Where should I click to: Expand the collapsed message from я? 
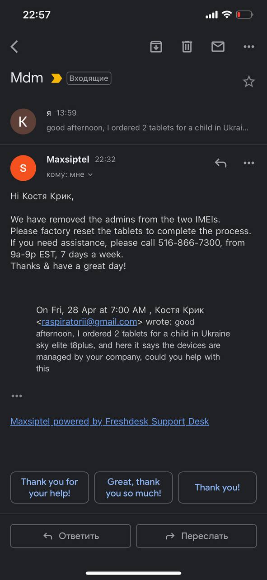pyautogui.click(x=147, y=121)
